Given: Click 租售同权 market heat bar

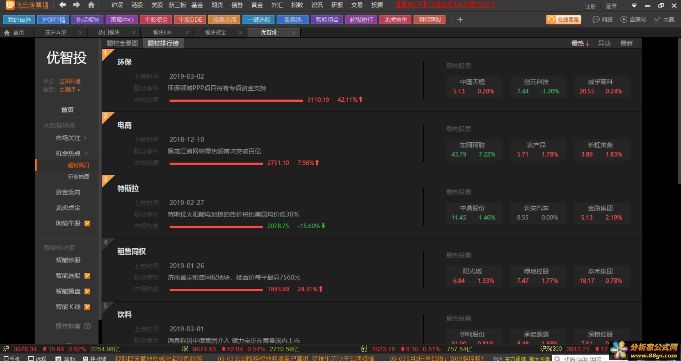Looking at the screenshot, I should (x=216, y=290).
